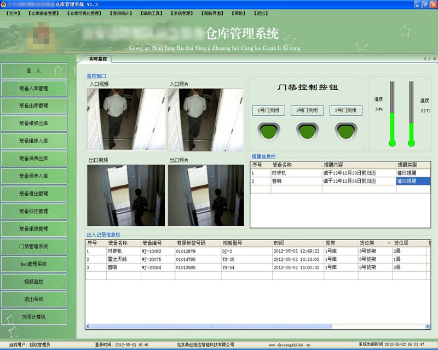This screenshot has width=438, height=350.
Task: Click the temperature (温度) thermometer gauge
Action: click(411, 113)
